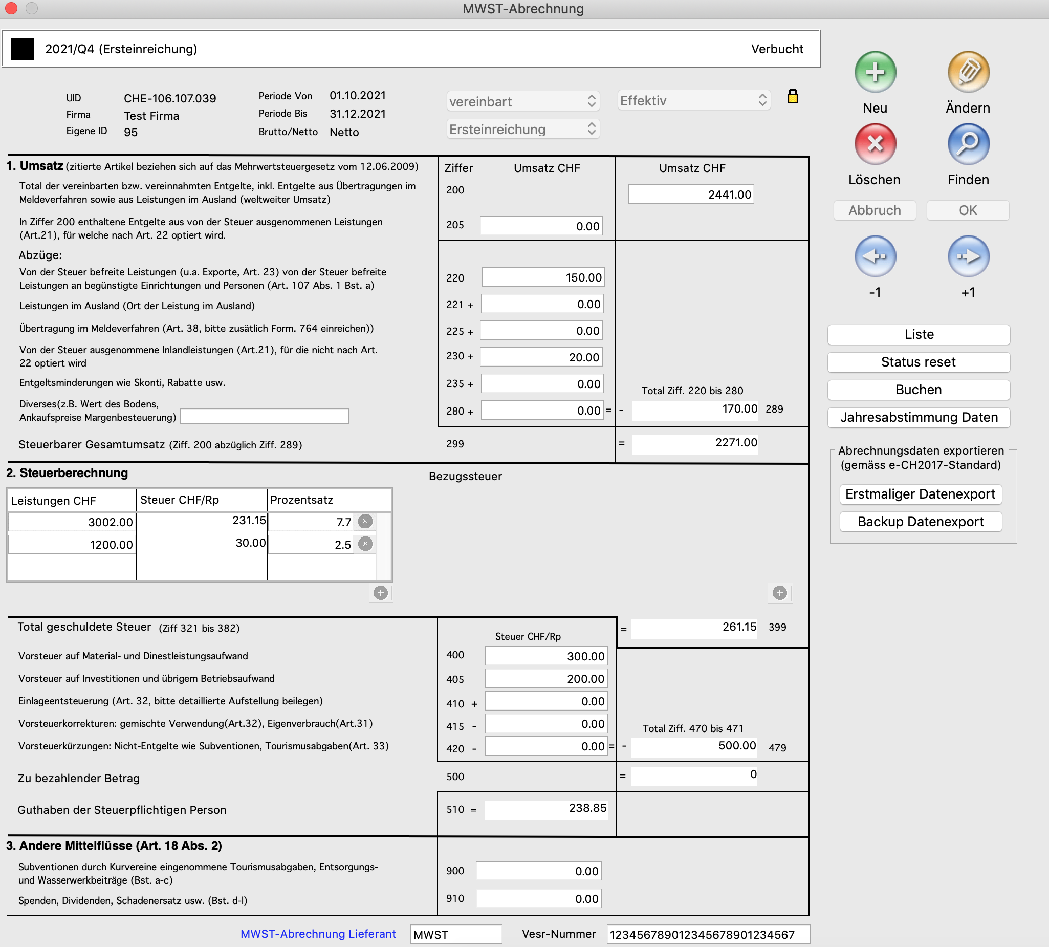The width and height of the screenshot is (1049, 947).
Task: Expand the Ersteinreichung type dropdown
Action: pyautogui.click(x=522, y=130)
